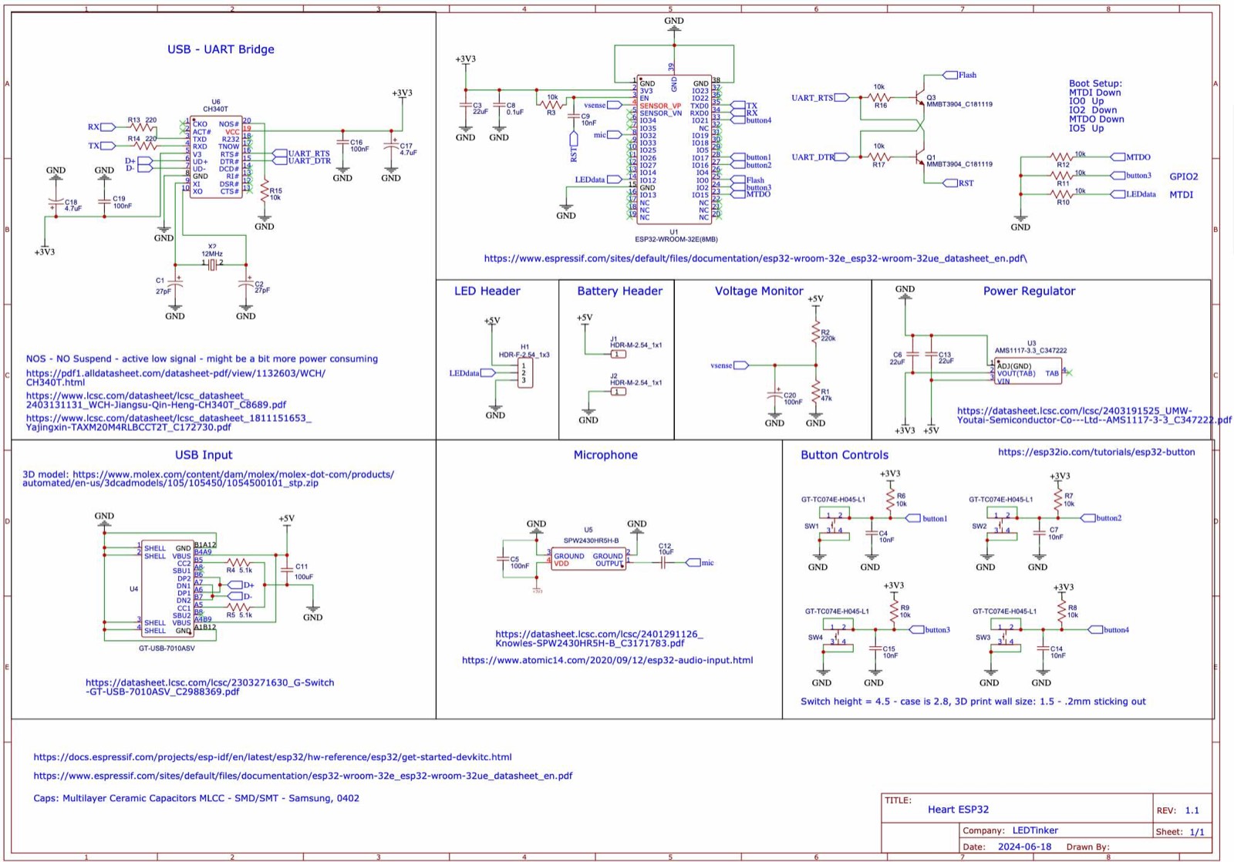The height and width of the screenshot is (862, 1234).
Task: Select resistor R17 on UART_DTR line
Action: pyautogui.click(x=879, y=157)
